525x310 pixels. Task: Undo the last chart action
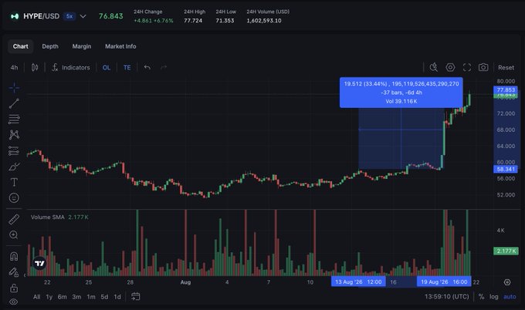tap(147, 68)
